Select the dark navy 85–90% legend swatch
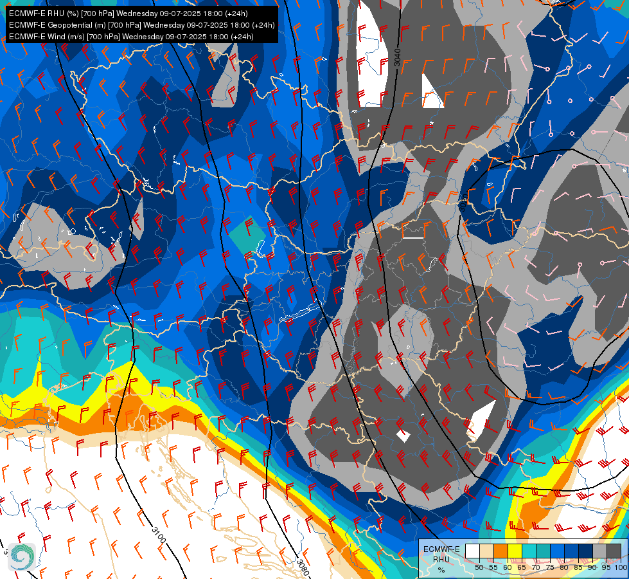 [586, 551]
